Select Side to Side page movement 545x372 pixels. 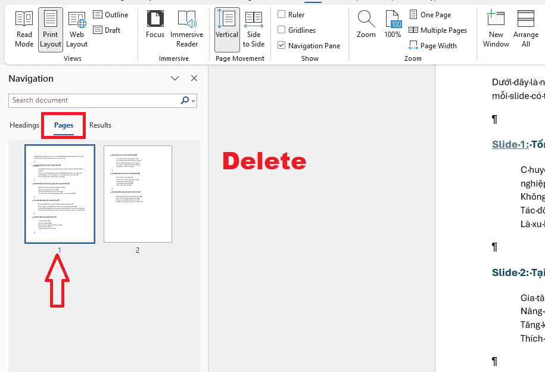[254, 30]
